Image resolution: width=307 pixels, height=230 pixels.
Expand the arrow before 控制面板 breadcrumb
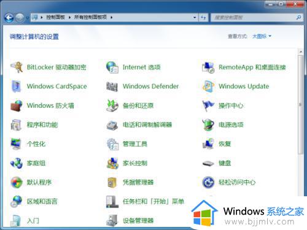click(x=42, y=17)
